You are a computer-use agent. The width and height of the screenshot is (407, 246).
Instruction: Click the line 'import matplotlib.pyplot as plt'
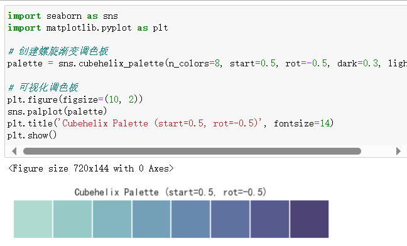click(x=88, y=28)
